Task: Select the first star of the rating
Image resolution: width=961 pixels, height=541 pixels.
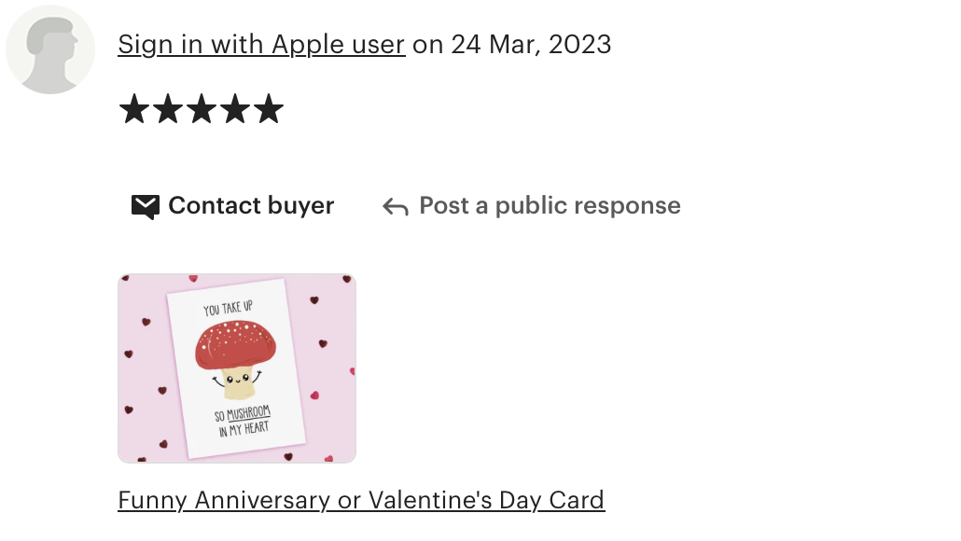Action: tap(134, 109)
